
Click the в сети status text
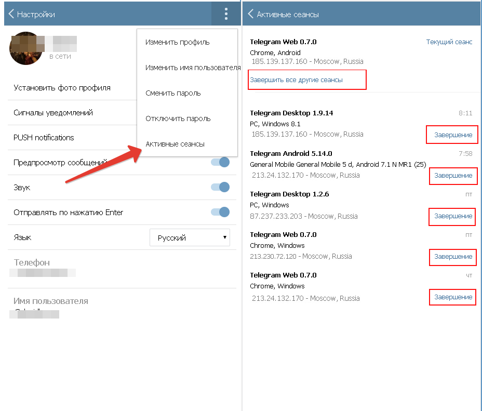pyautogui.click(x=60, y=56)
